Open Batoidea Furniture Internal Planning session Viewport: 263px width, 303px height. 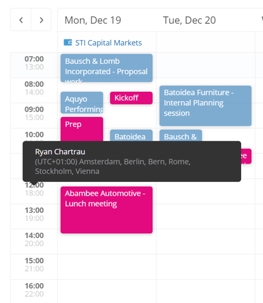(x=205, y=106)
